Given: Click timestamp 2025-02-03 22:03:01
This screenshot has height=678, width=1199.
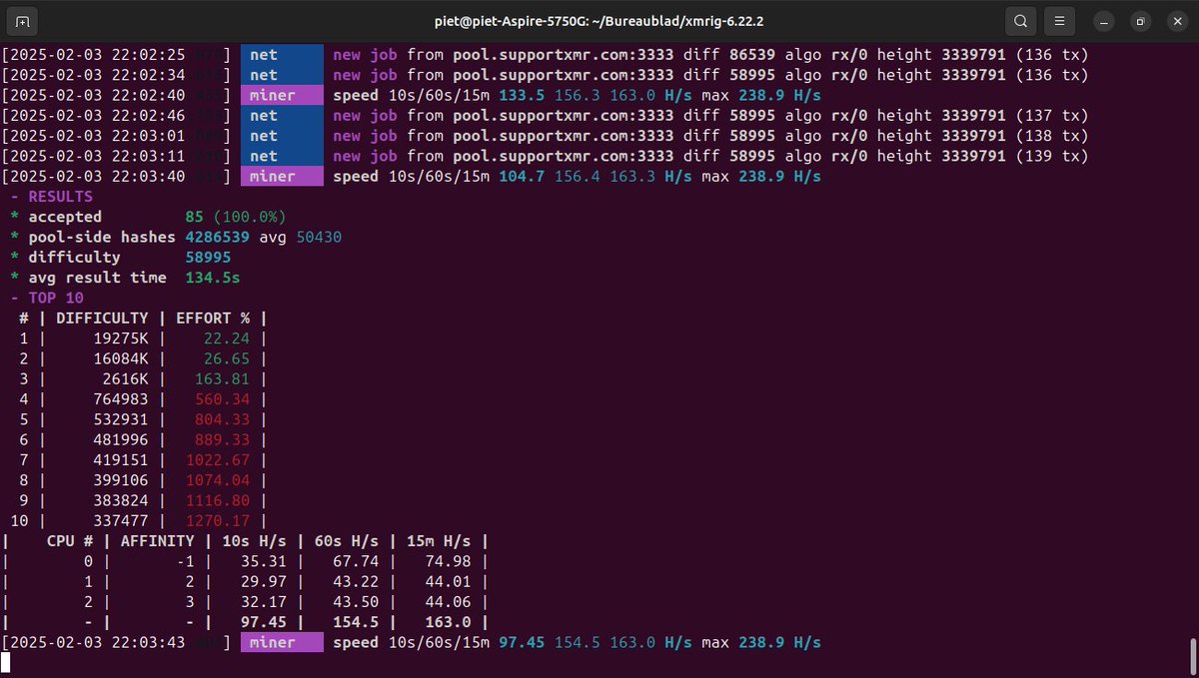Looking at the screenshot, I should click(98, 136).
